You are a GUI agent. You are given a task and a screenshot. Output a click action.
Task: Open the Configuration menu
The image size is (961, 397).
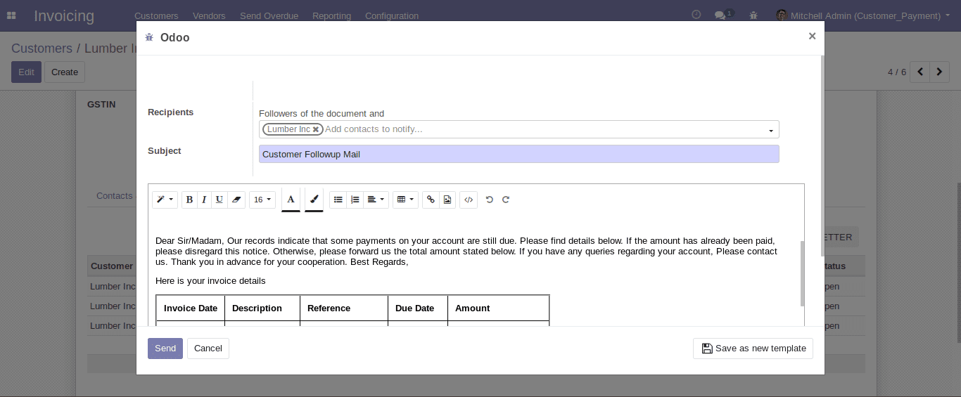click(391, 15)
